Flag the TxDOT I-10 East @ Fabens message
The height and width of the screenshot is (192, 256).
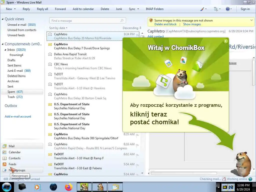click(137, 165)
